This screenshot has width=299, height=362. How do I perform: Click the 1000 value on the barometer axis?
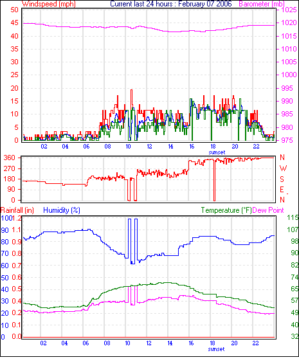(x=289, y=75)
